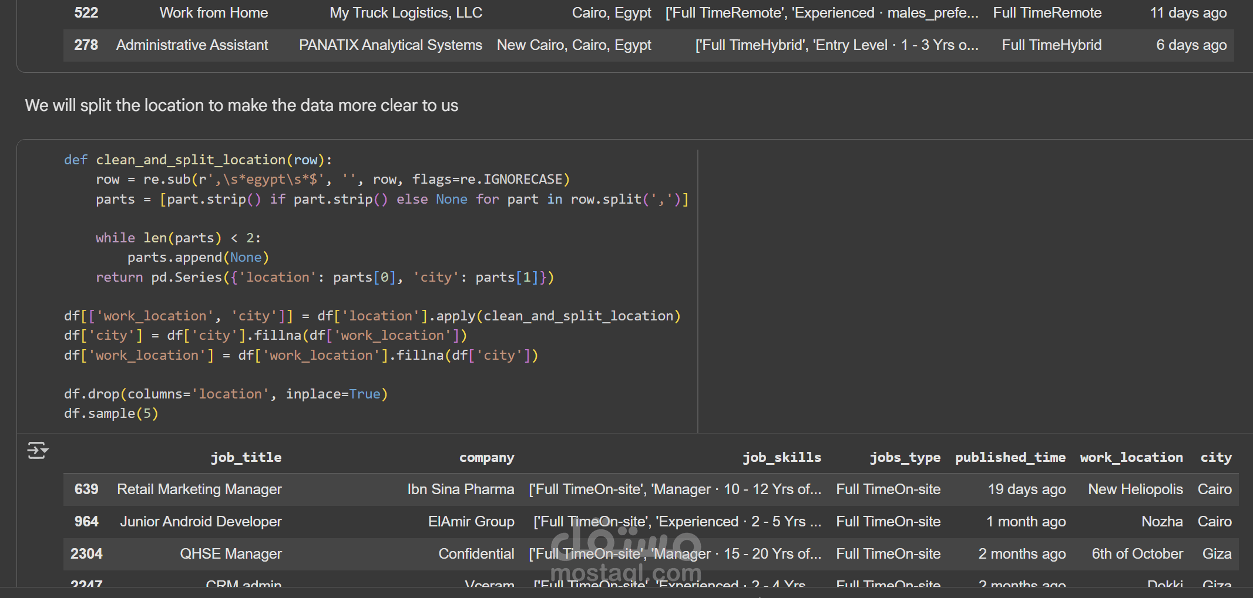Select the company column header
The height and width of the screenshot is (598, 1253).
[486, 458]
